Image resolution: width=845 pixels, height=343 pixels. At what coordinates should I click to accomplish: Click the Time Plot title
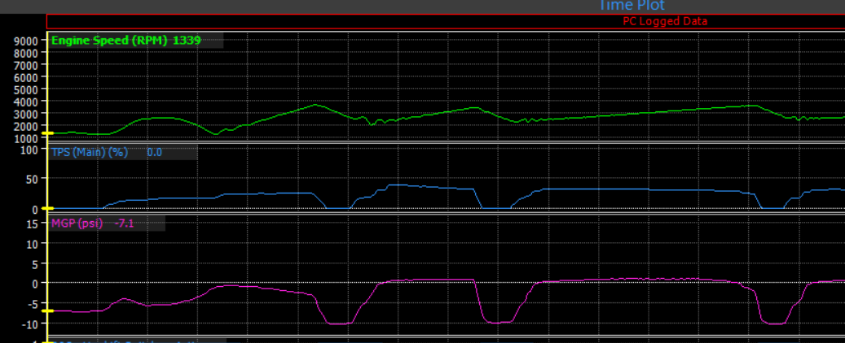pyautogui.click(x=632, y=6)
